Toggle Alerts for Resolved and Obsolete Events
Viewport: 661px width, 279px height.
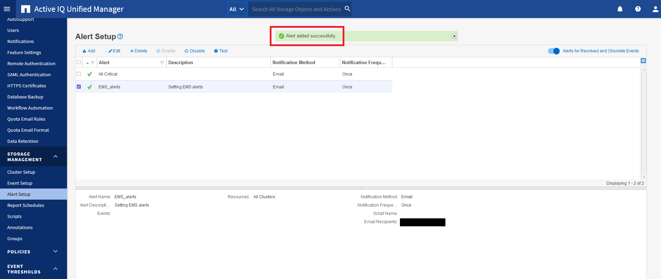[554, 51]
